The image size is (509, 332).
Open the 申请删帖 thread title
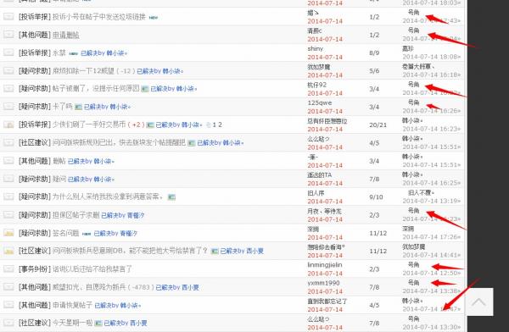click(66, 35)
